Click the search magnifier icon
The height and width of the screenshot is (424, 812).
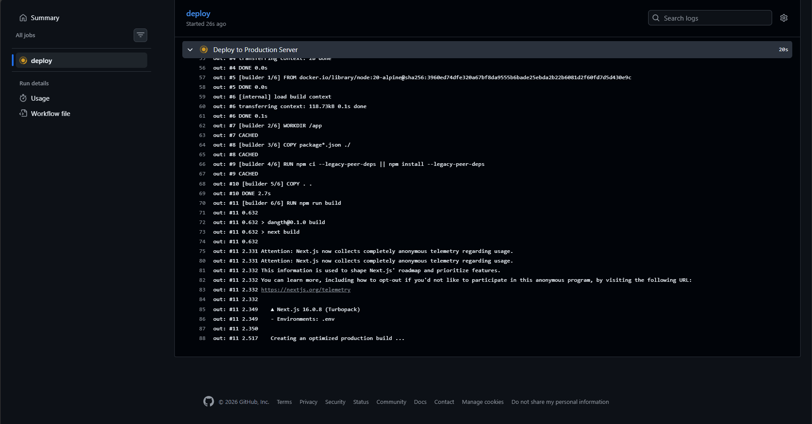(x=656, y=18)
